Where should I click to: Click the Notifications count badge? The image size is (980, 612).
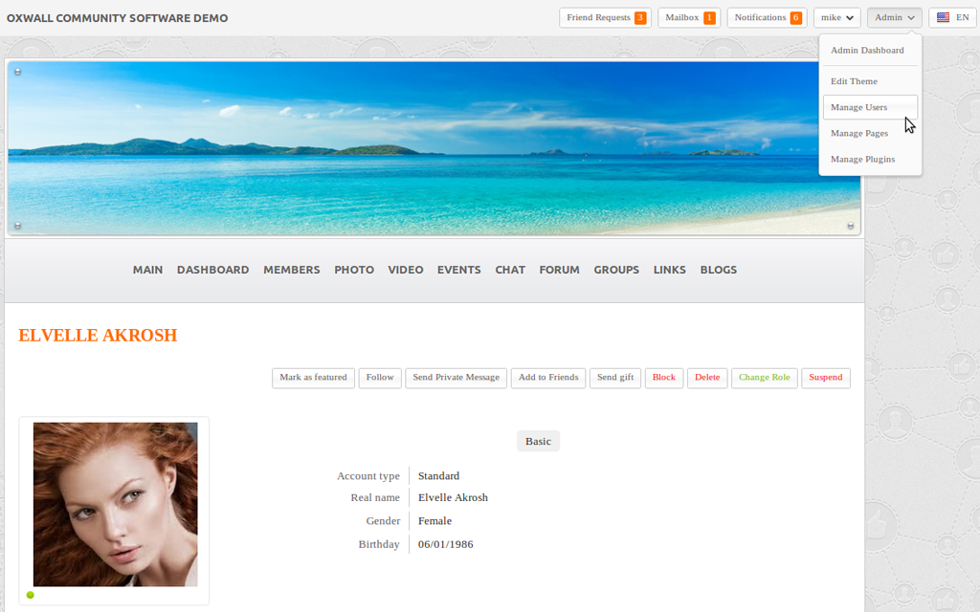click(x=795, y=18)
